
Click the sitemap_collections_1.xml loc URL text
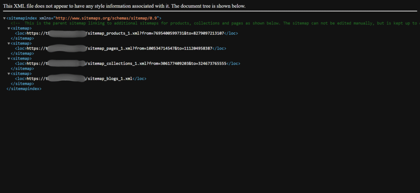pyautogui.click(x=126, y=64)
